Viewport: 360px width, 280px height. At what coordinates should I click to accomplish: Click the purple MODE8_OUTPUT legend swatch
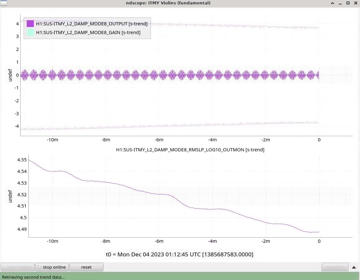click(30, 24)
